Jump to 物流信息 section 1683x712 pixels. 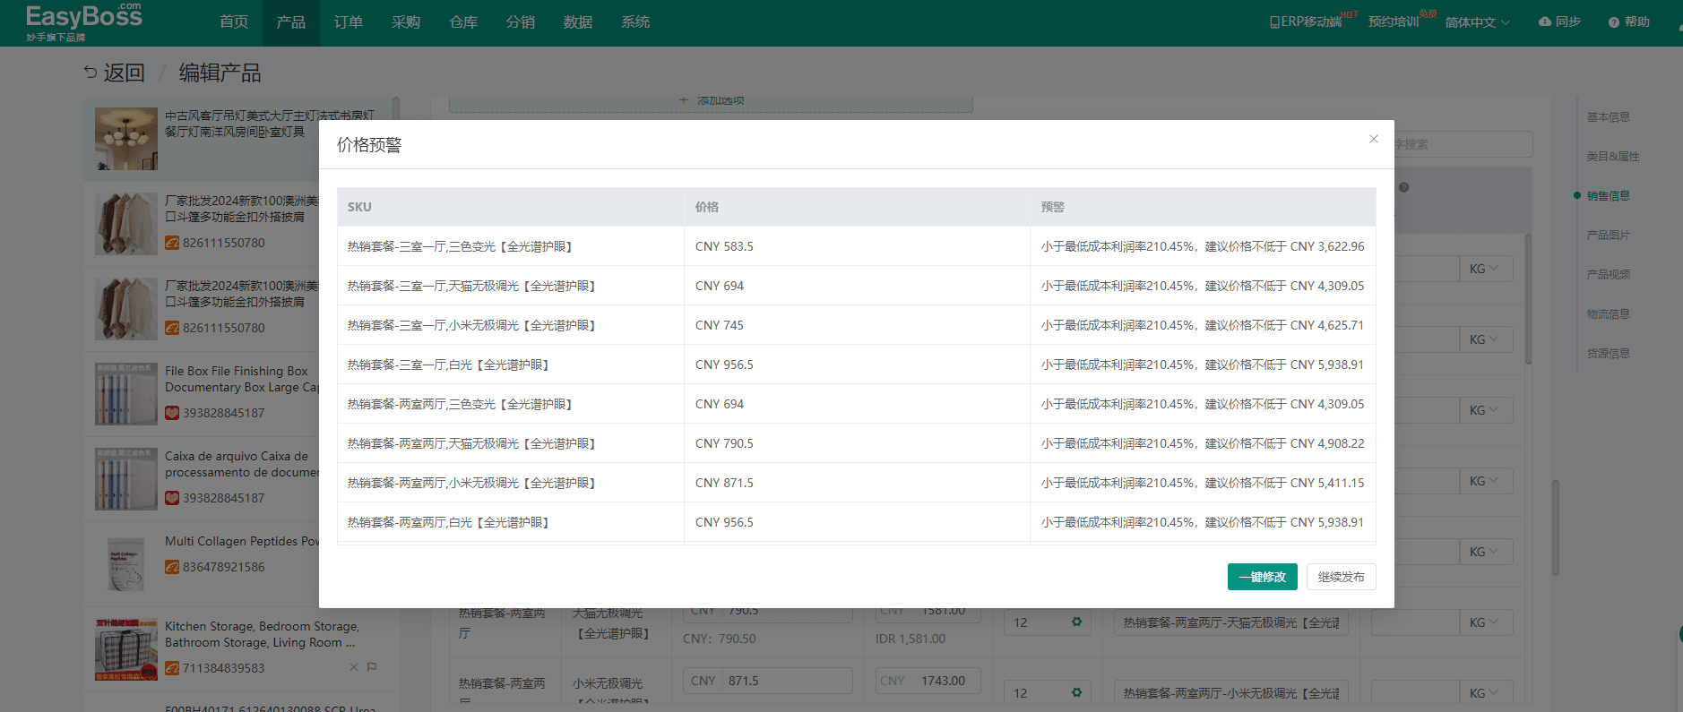coord(1608,314)
